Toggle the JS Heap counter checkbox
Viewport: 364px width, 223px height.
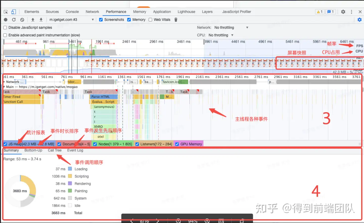pos(5,144)
